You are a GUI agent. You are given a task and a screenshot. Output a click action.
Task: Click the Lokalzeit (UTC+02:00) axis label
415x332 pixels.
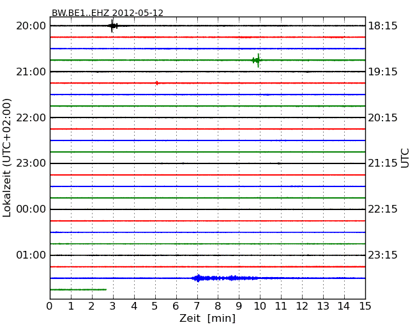coord(7,158)
